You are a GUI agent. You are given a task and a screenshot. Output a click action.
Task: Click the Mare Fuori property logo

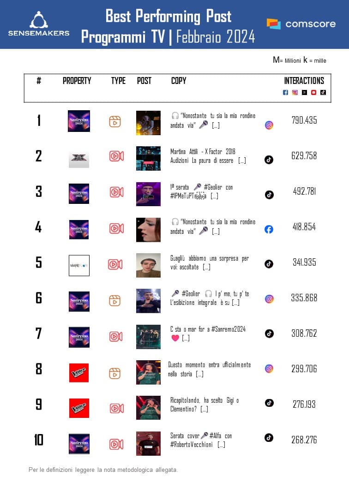[x=79, y=265]
